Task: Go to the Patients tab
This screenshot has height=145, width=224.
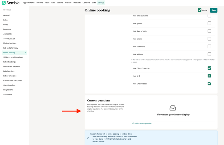Action: 40,3
